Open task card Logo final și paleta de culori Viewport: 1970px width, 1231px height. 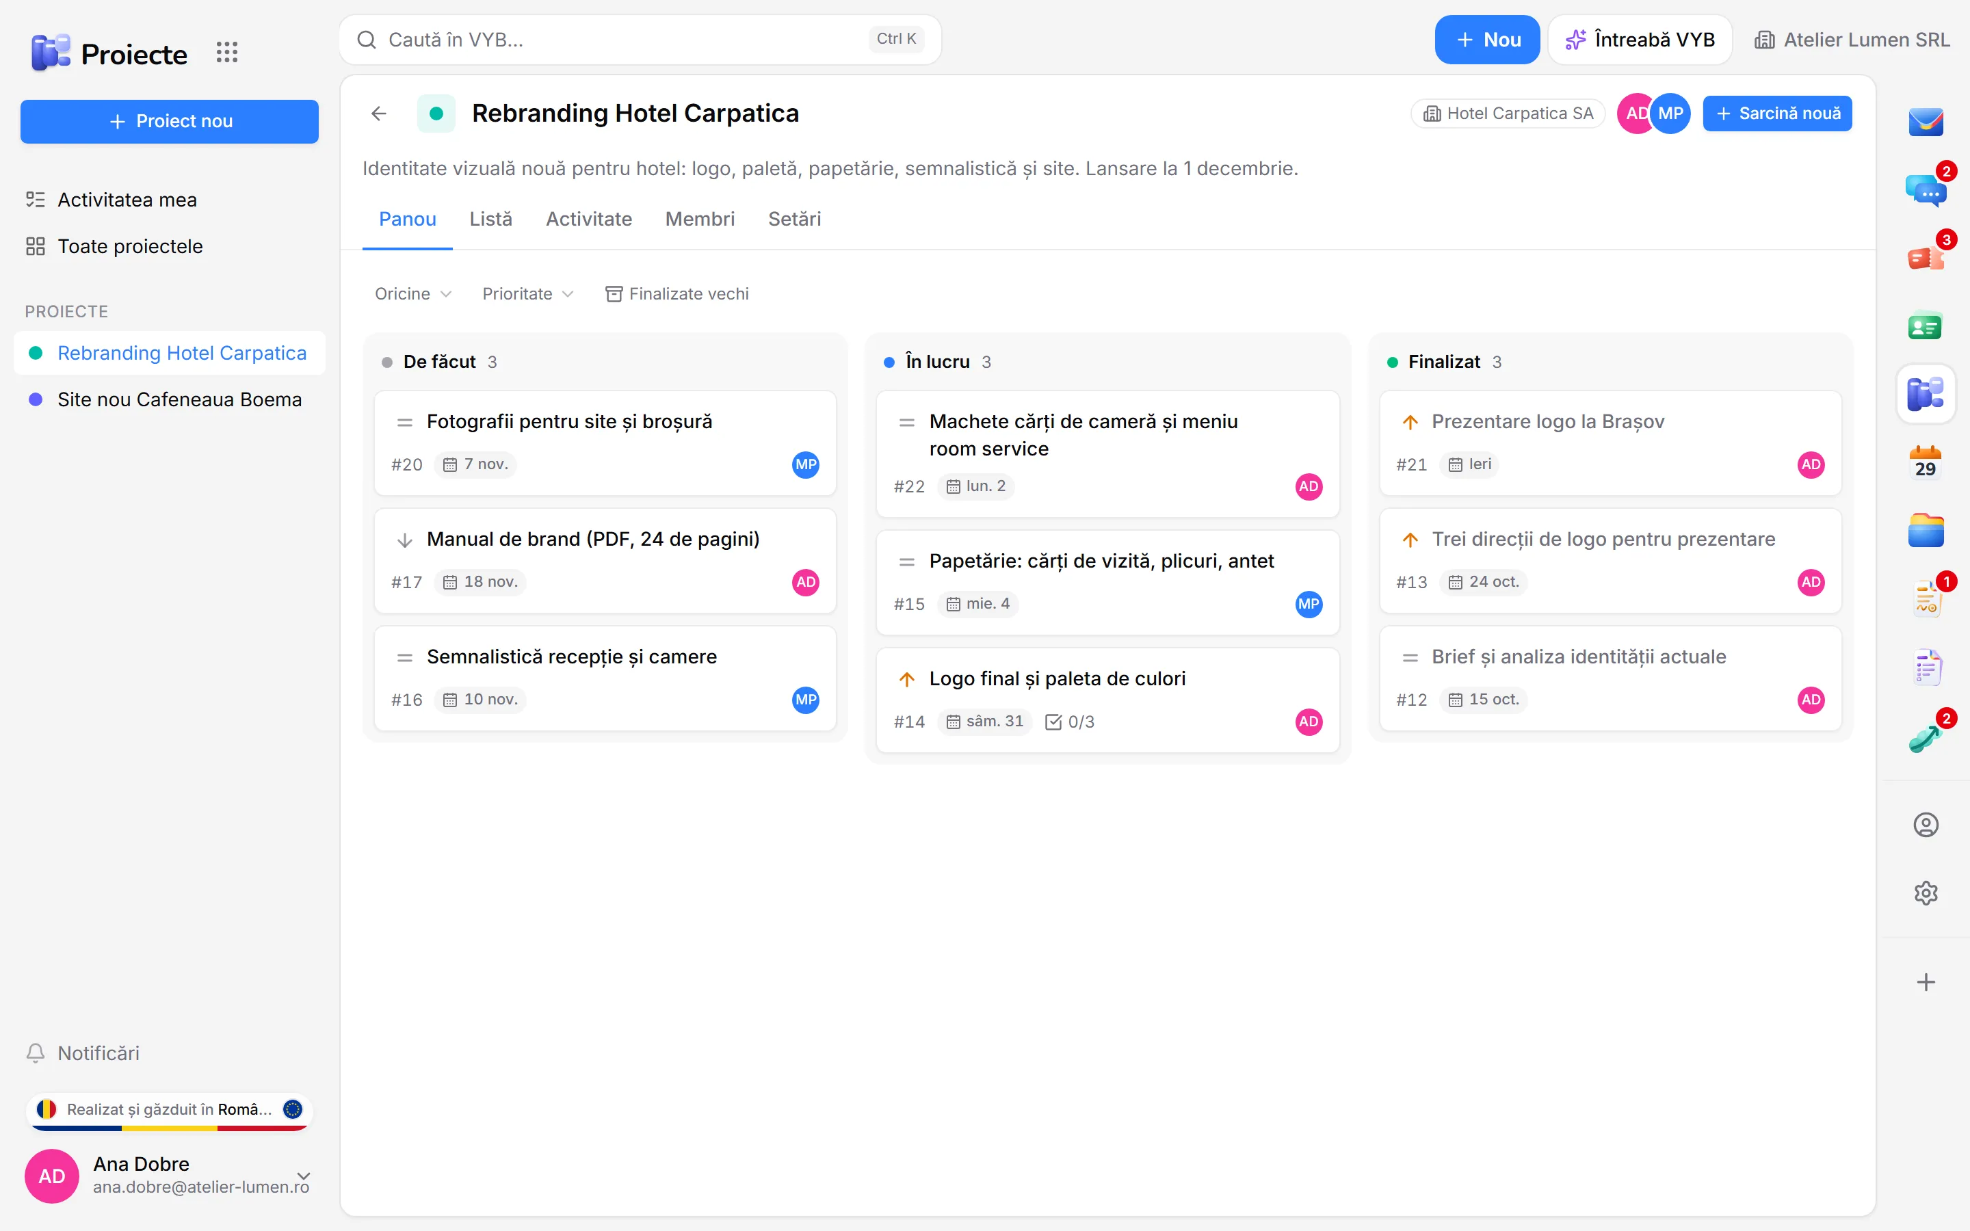[1107, 700]
